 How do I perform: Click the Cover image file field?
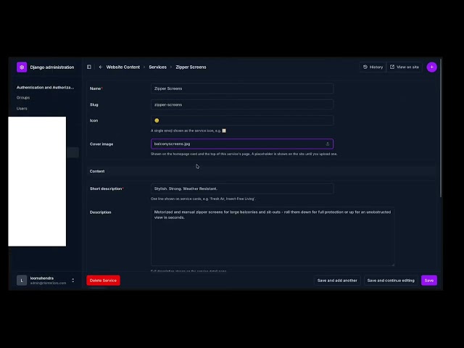point(242,144)
